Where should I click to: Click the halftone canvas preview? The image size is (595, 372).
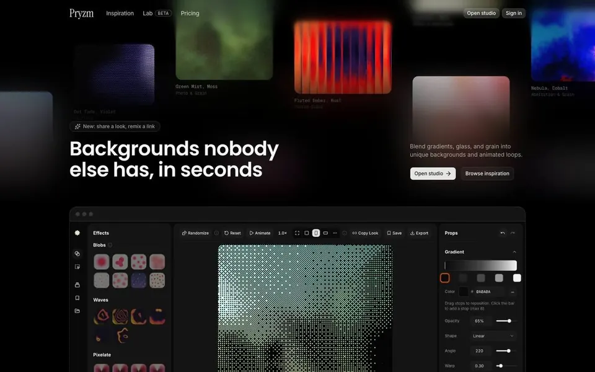click(x=305, y=308)
